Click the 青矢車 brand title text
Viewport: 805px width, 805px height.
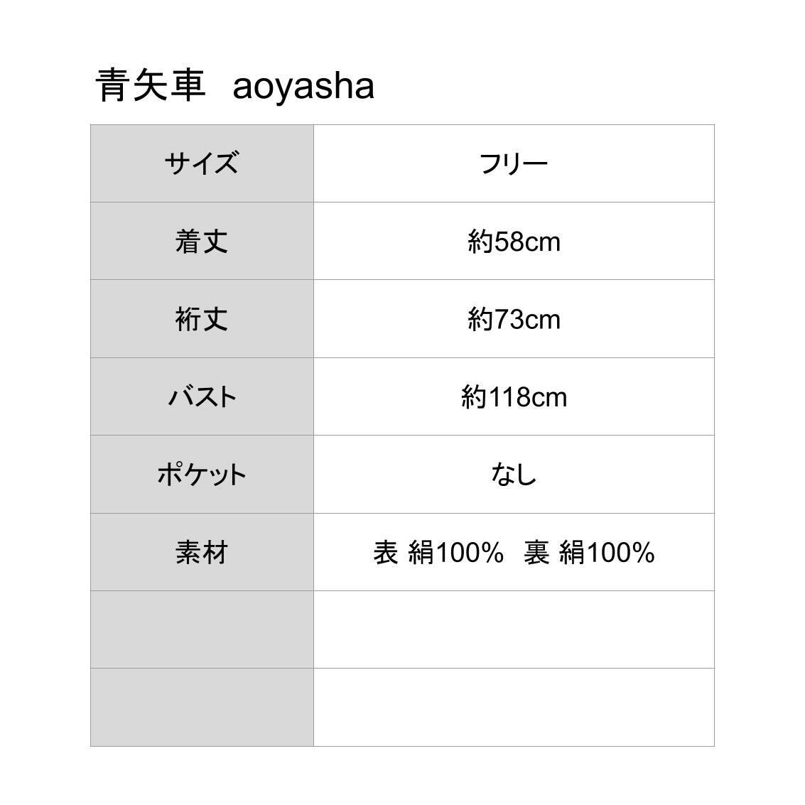pos(151,86)
